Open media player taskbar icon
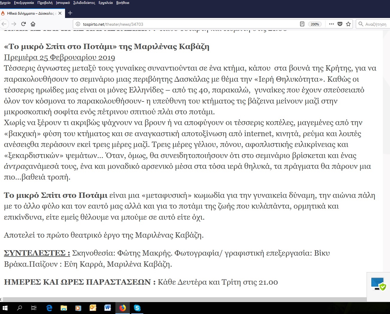The height and width of the screenshot is (314, 390). click(x=78, y=308)
